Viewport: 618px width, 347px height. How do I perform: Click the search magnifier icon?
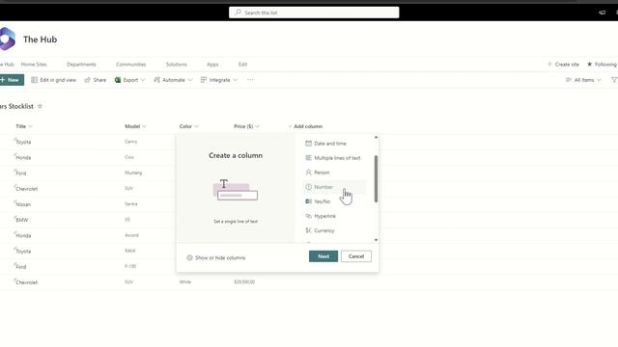[x=238, y=13]
